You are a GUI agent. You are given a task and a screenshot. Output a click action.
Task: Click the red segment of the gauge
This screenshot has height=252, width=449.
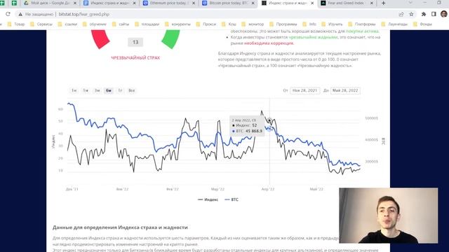pos(100,39)
